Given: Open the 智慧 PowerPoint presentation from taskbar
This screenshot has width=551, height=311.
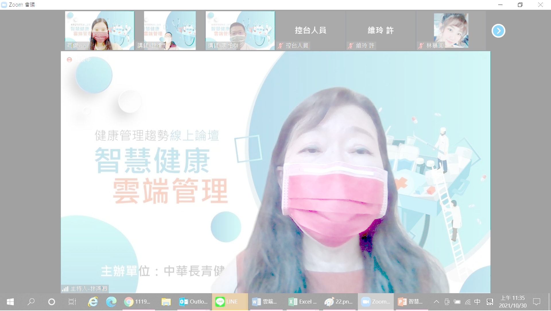Looking at the screenshot, I should tap(412, 302).
